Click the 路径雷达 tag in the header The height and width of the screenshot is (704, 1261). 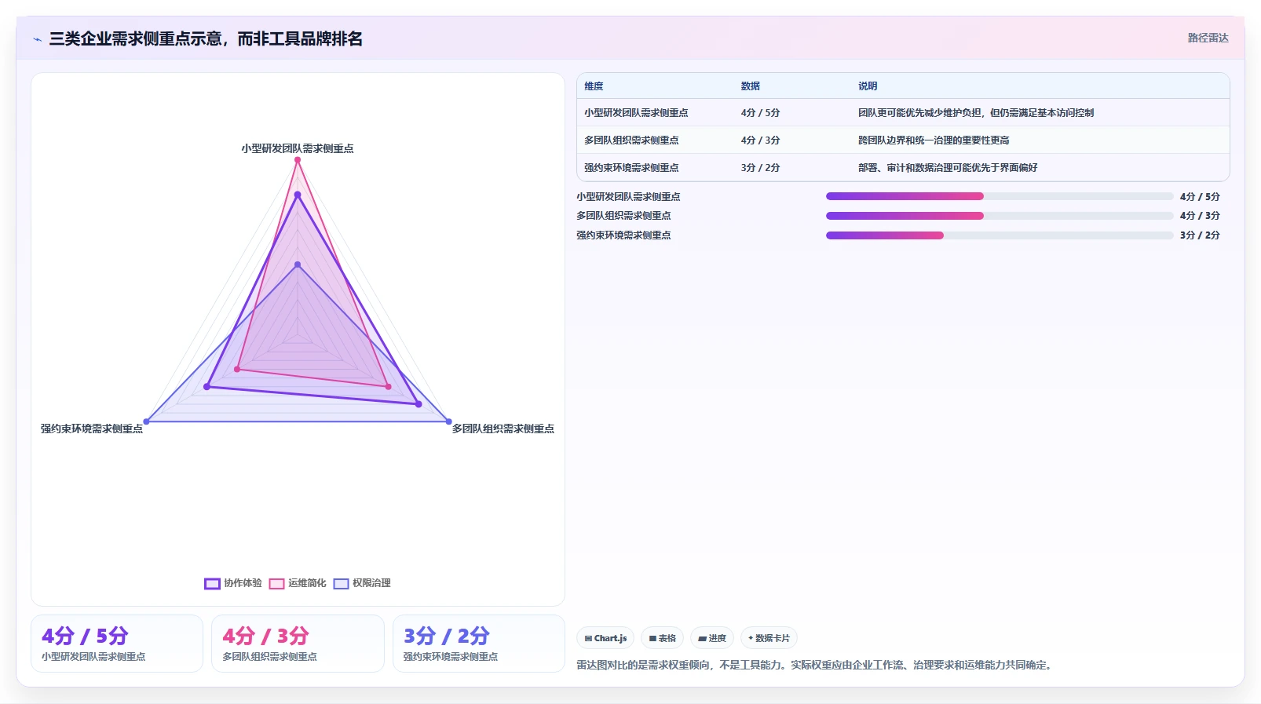[x=1208, y=38]
